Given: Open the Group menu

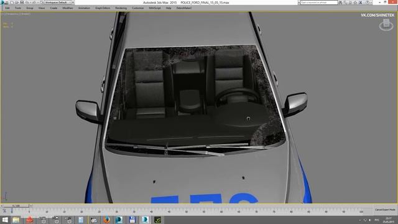Looking at the screenshot, I should click(x=30, y=8).
